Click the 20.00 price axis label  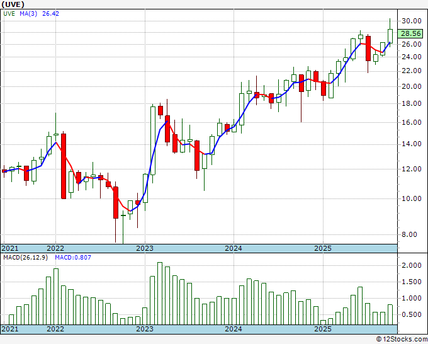click(412, 86)
